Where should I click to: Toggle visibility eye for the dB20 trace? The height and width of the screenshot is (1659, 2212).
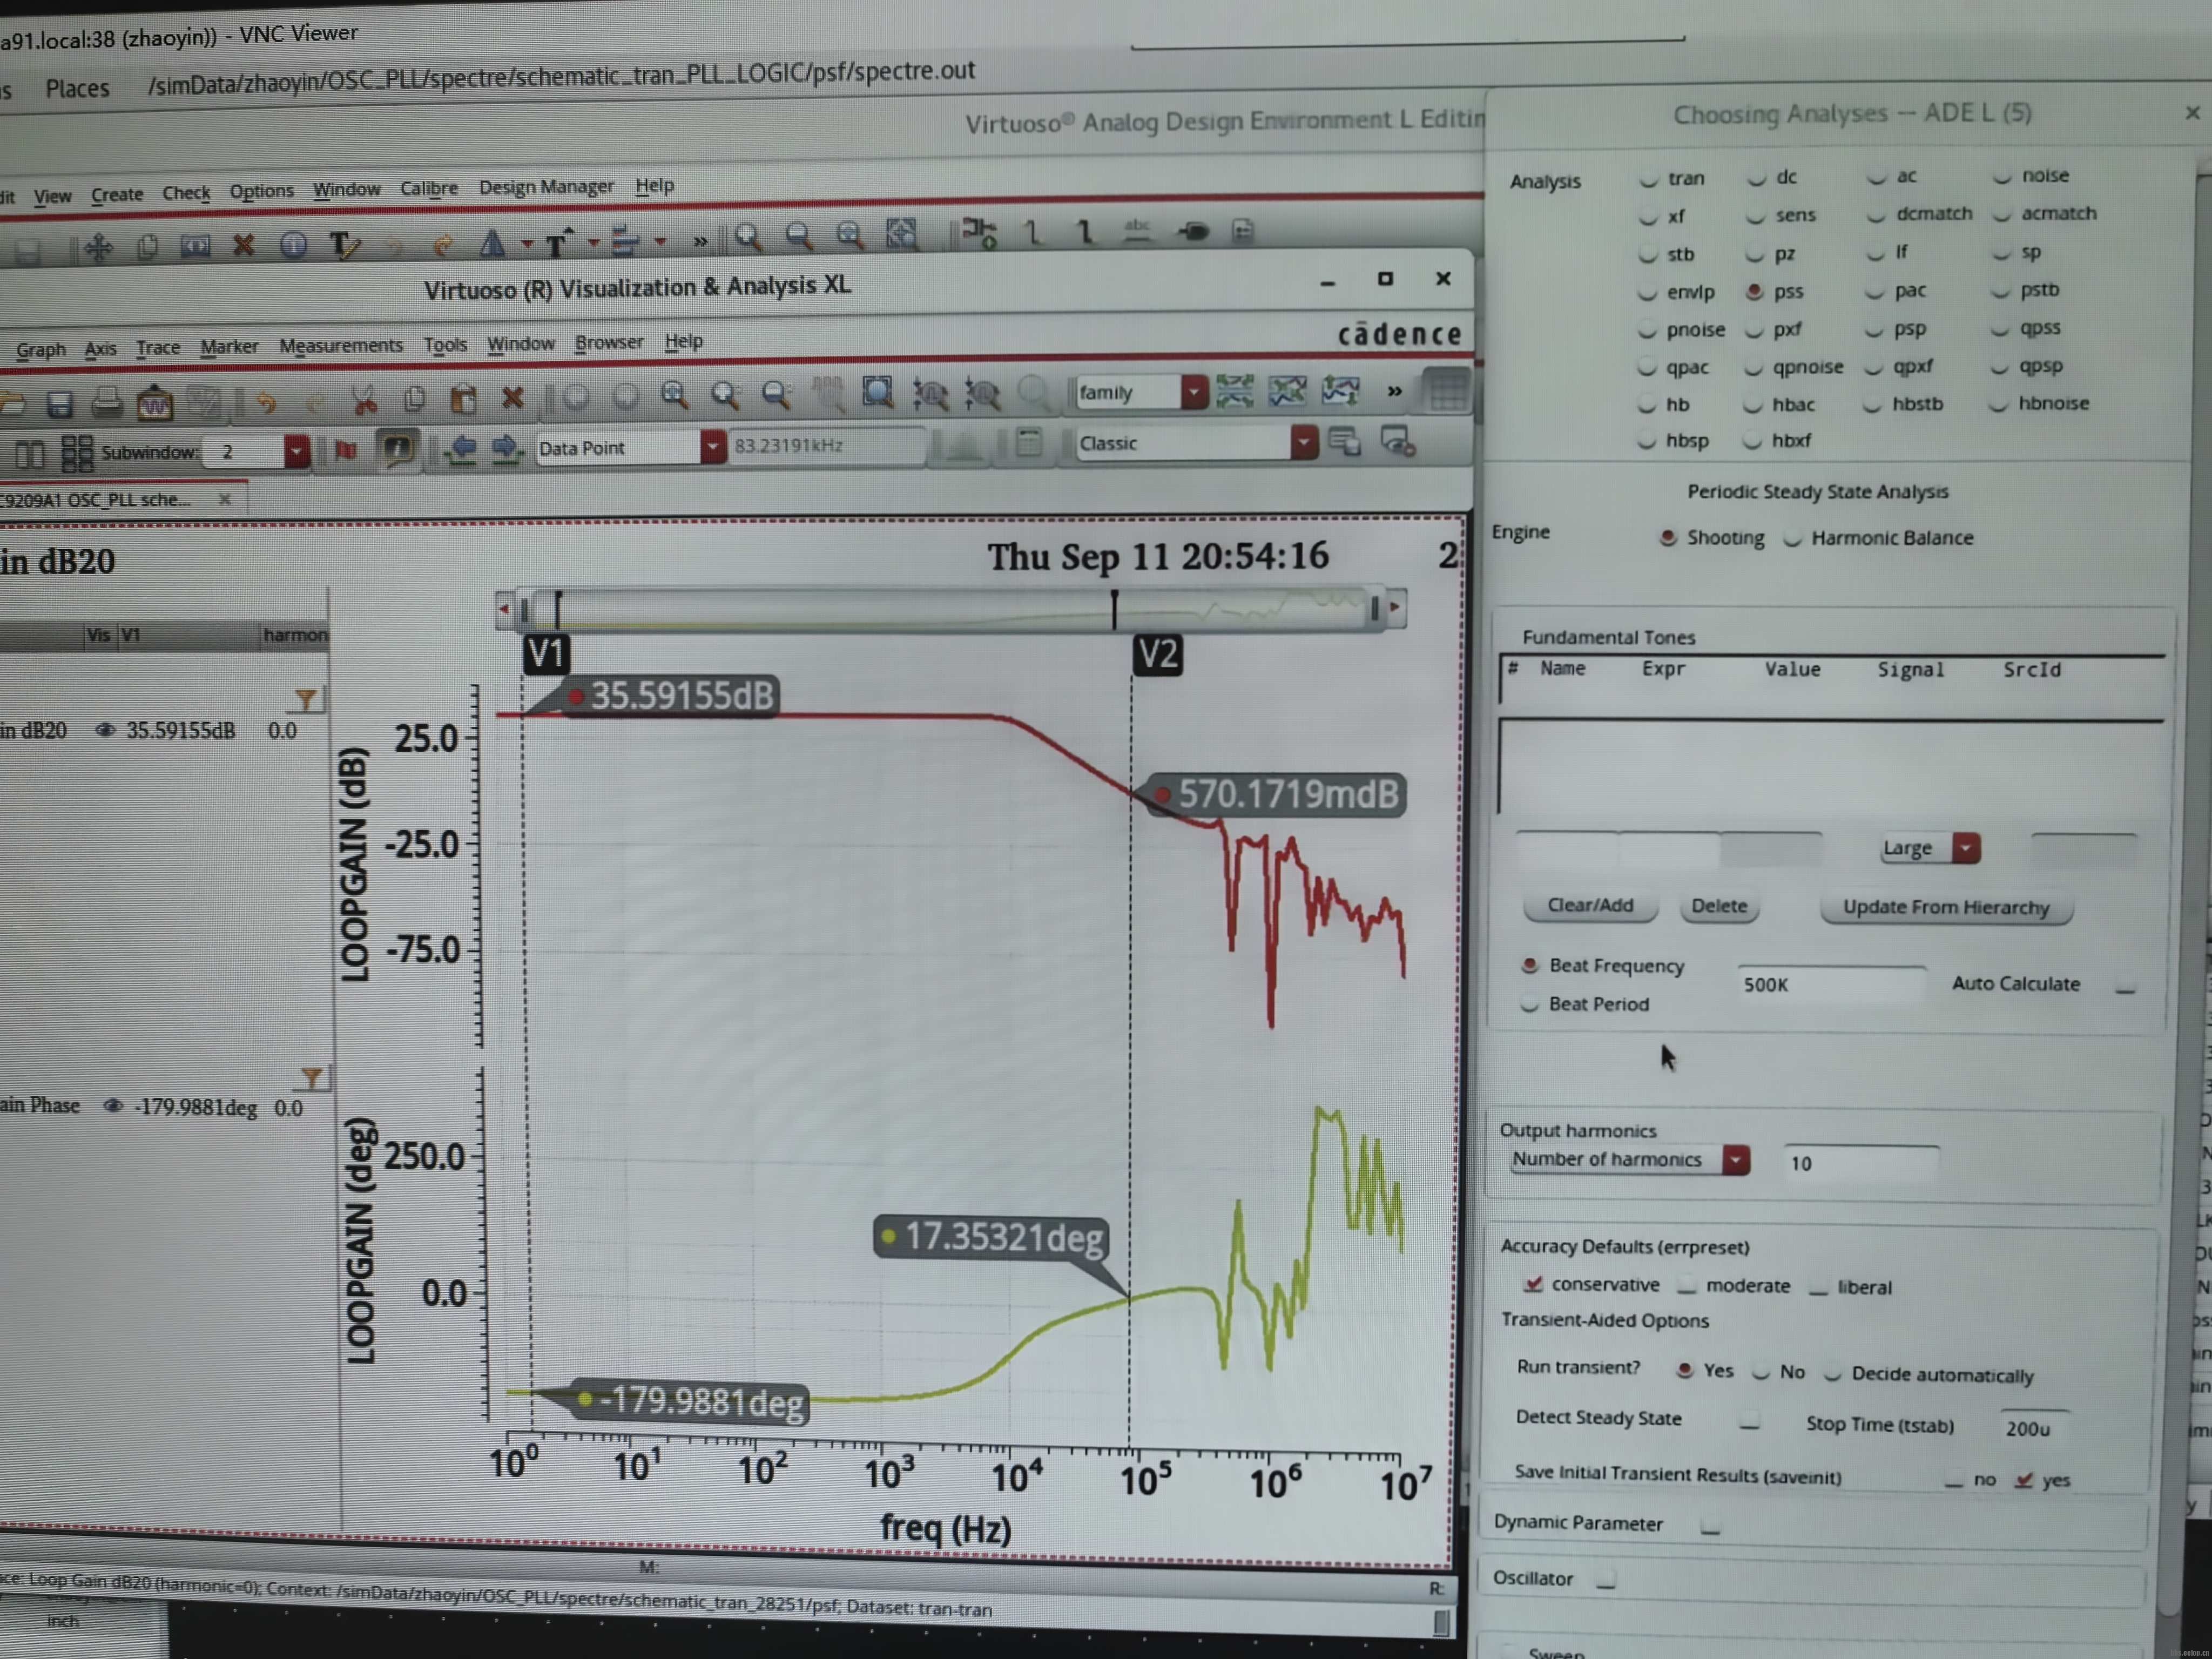click(x=104, y=730)
